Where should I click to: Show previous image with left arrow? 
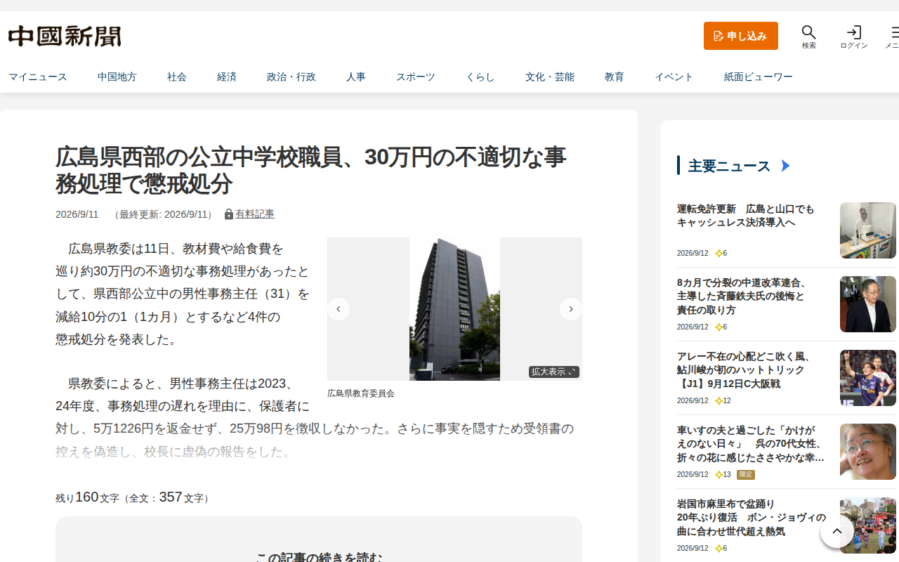tap(339, 309)
